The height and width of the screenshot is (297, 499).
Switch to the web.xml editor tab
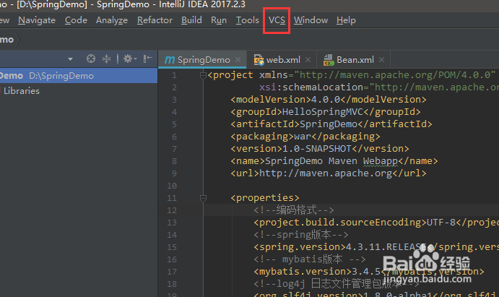tap(283, 60)
